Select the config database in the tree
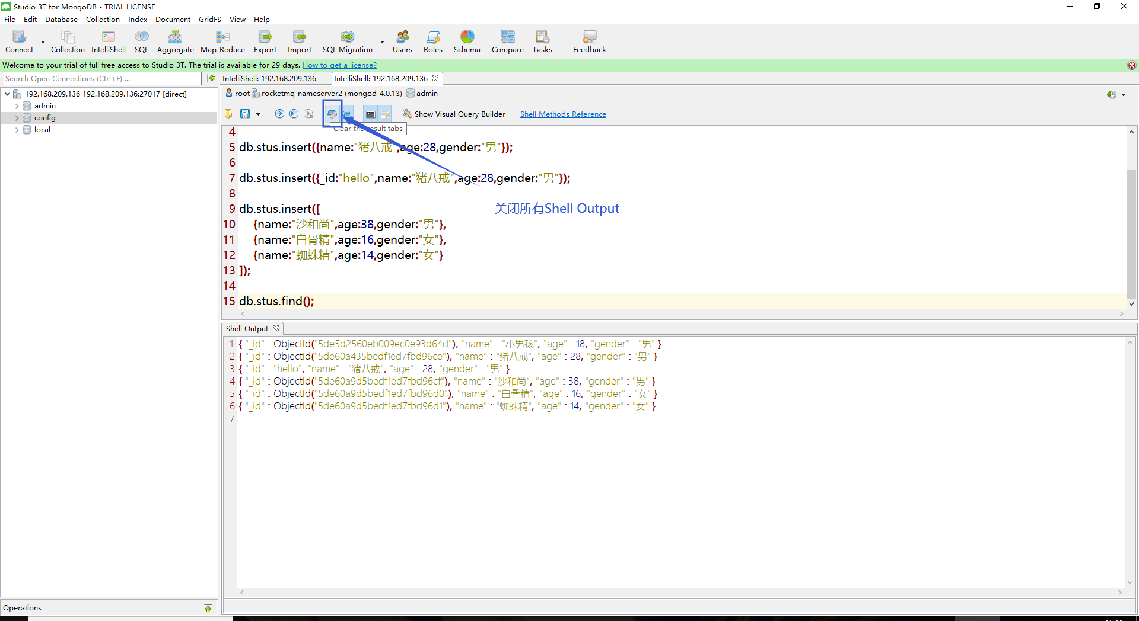 (x=44, y=118)
